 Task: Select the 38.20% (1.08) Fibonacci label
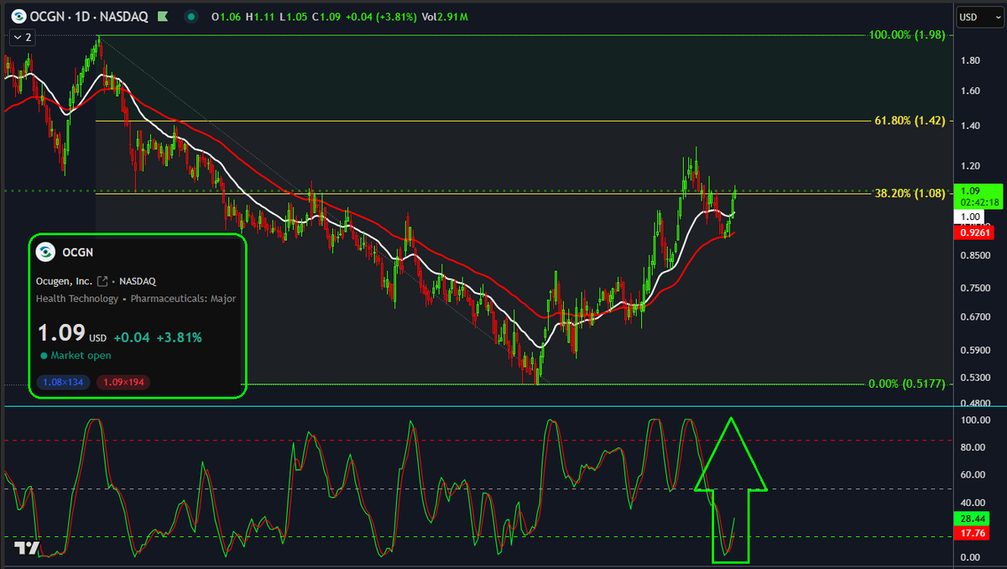point(910,193)
